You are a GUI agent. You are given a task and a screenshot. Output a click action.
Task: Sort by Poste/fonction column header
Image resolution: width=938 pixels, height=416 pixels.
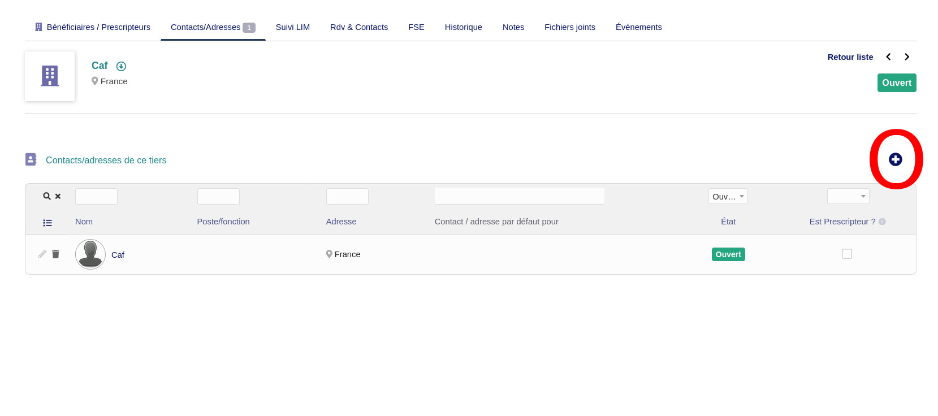223,222
